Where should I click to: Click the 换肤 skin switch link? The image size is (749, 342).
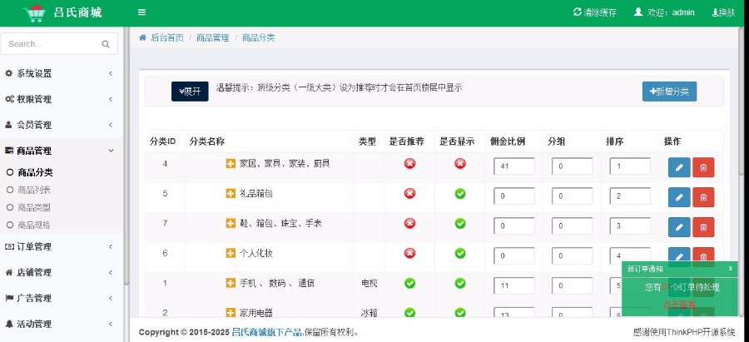coord(723,12)
